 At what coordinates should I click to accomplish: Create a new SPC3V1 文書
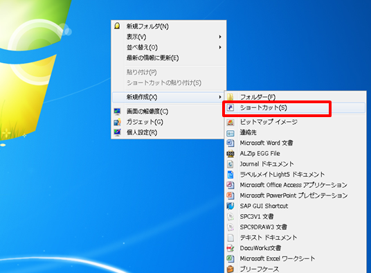click(295, 217)
